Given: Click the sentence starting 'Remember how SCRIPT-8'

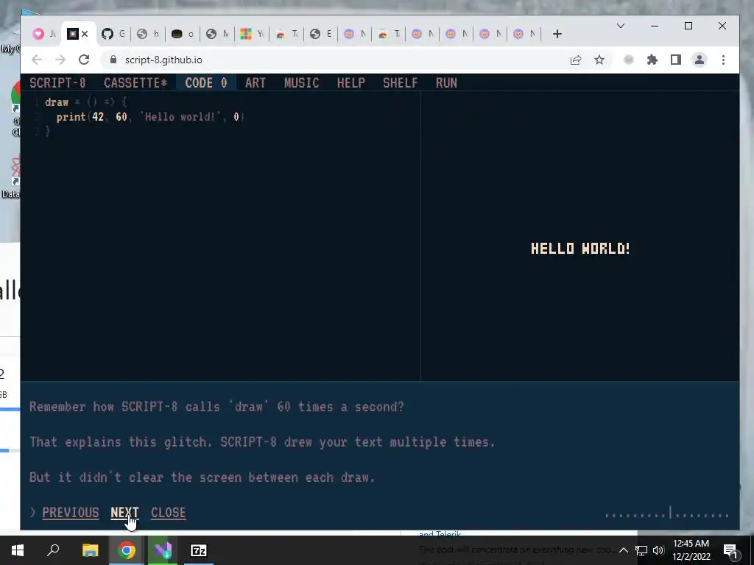Looking at the screenshot, I should point(216,406).
